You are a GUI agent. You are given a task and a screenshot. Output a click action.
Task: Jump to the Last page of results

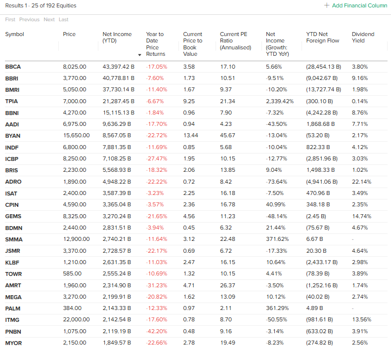(x=63, y=20)
